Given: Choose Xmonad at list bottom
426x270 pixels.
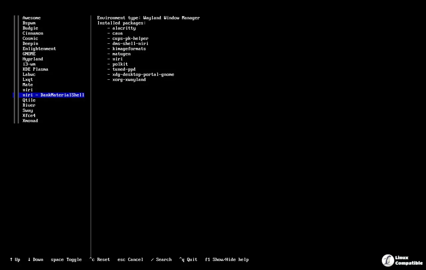Looking at the screenshot, I should [x=30, y=121].
